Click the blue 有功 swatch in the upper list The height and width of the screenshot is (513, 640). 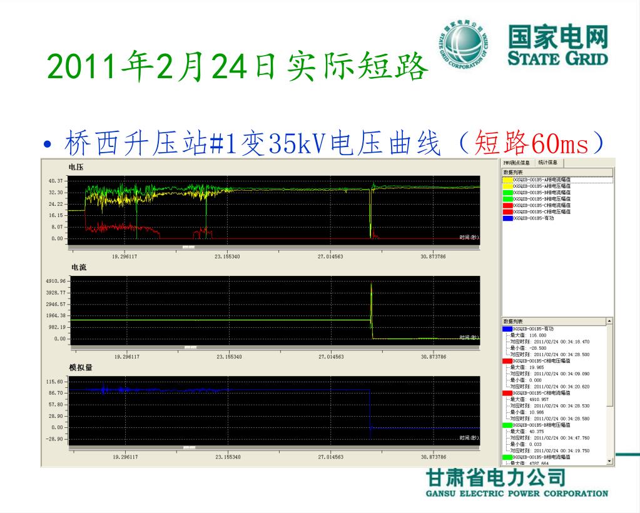507,218
